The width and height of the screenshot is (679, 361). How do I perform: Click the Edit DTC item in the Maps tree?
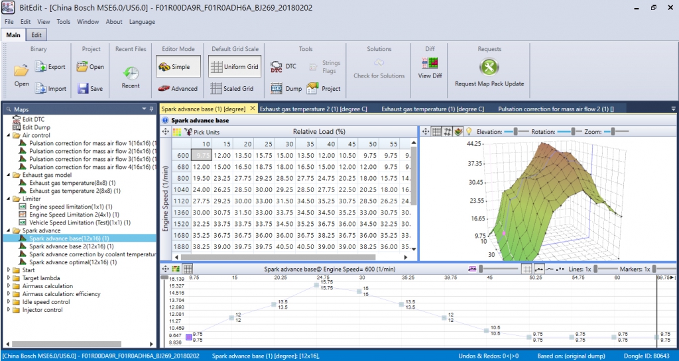(x=29, y=119)
